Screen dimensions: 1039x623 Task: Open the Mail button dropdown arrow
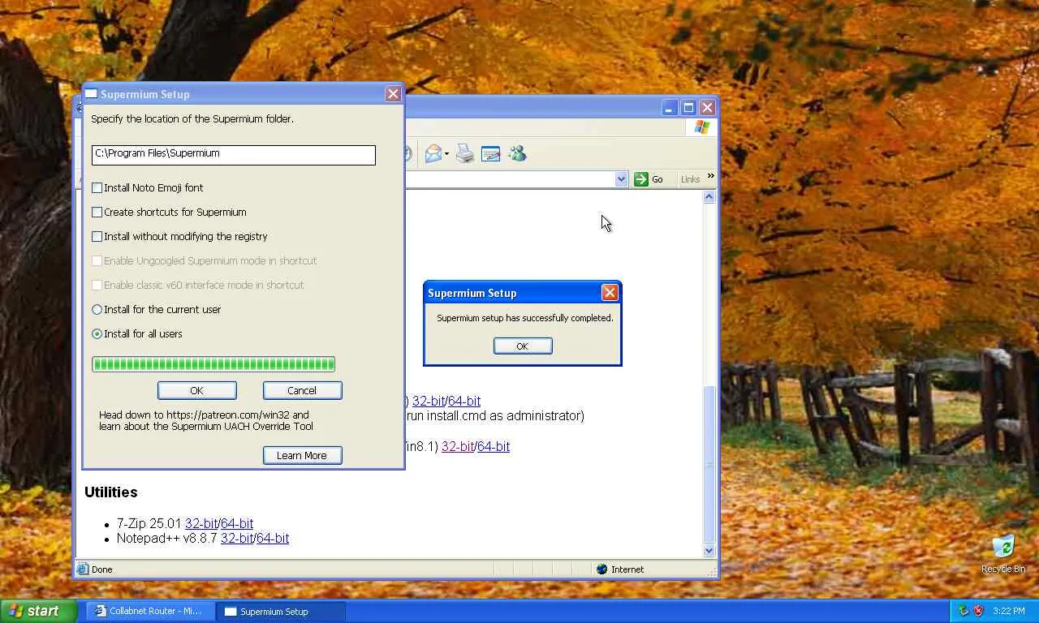(x=446, y=154)
